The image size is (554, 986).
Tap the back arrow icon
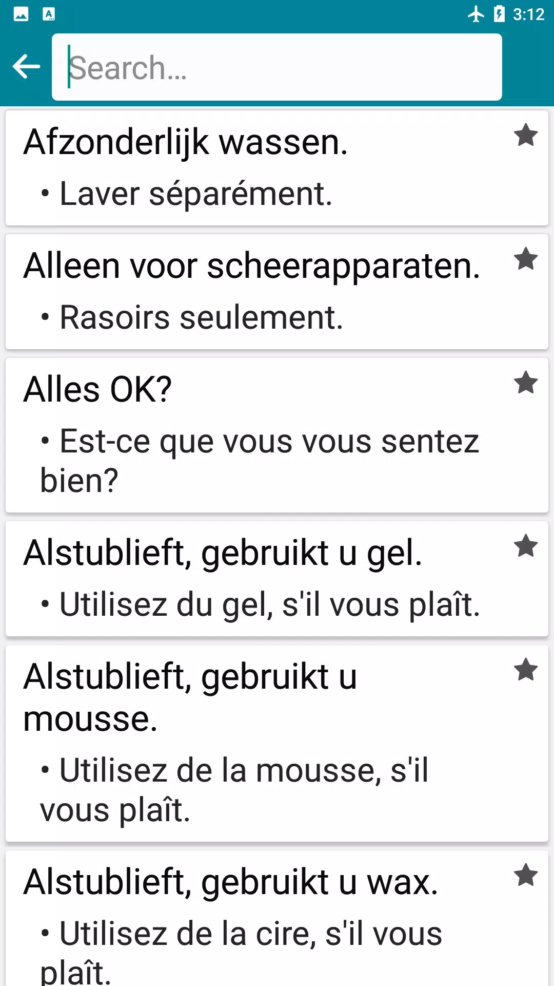tap(26, 67)
